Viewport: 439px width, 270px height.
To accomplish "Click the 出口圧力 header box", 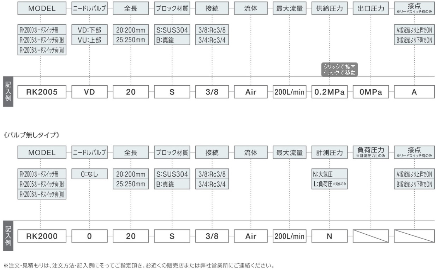I will [x=370, y=9].
